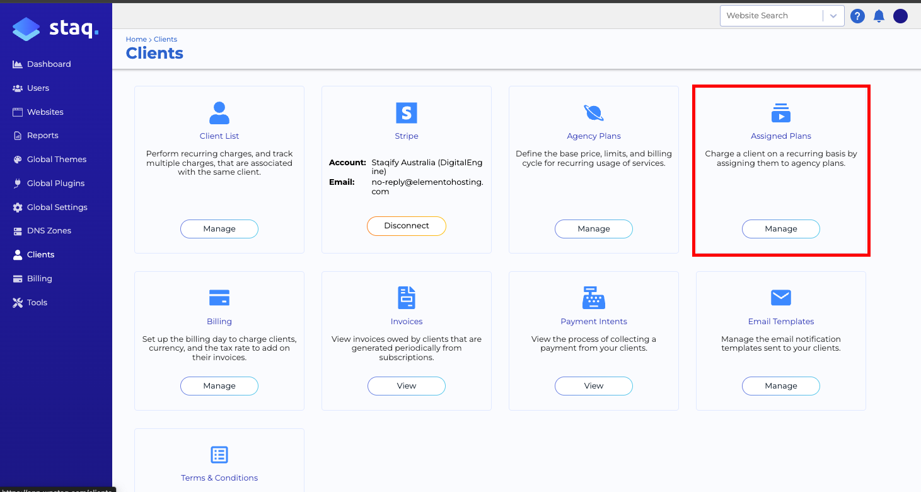Click the Agency Plans planet icon
Image resolution: width=921 pixels, height=492 pixels.
pos(593,113)
